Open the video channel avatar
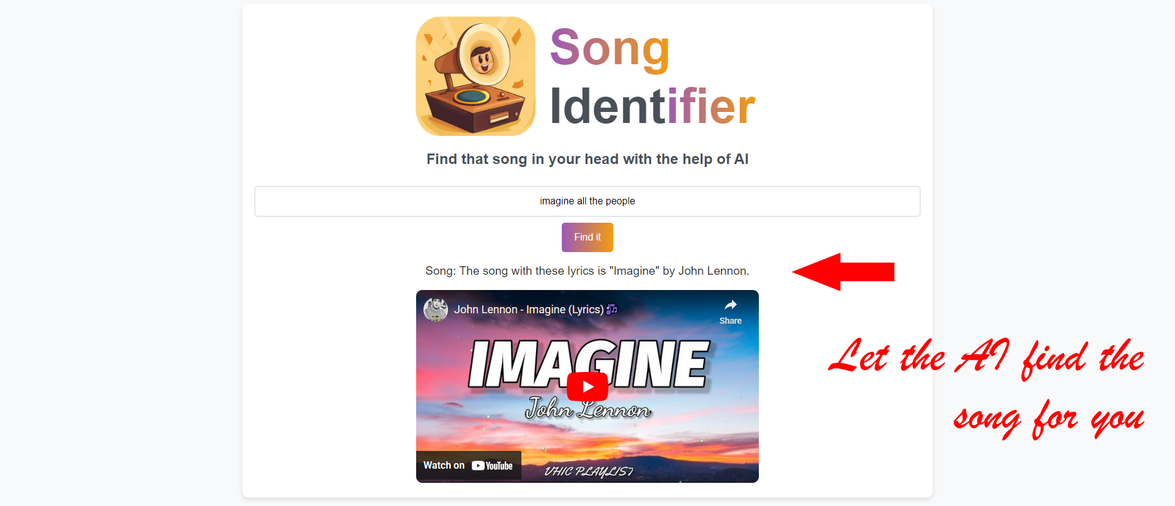Image resolution: width=1175 pixels, height=506 pixels. click(436, 310)
